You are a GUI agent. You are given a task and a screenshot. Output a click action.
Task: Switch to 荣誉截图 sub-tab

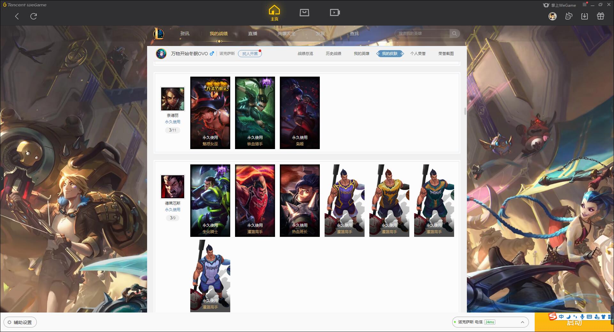446,54
